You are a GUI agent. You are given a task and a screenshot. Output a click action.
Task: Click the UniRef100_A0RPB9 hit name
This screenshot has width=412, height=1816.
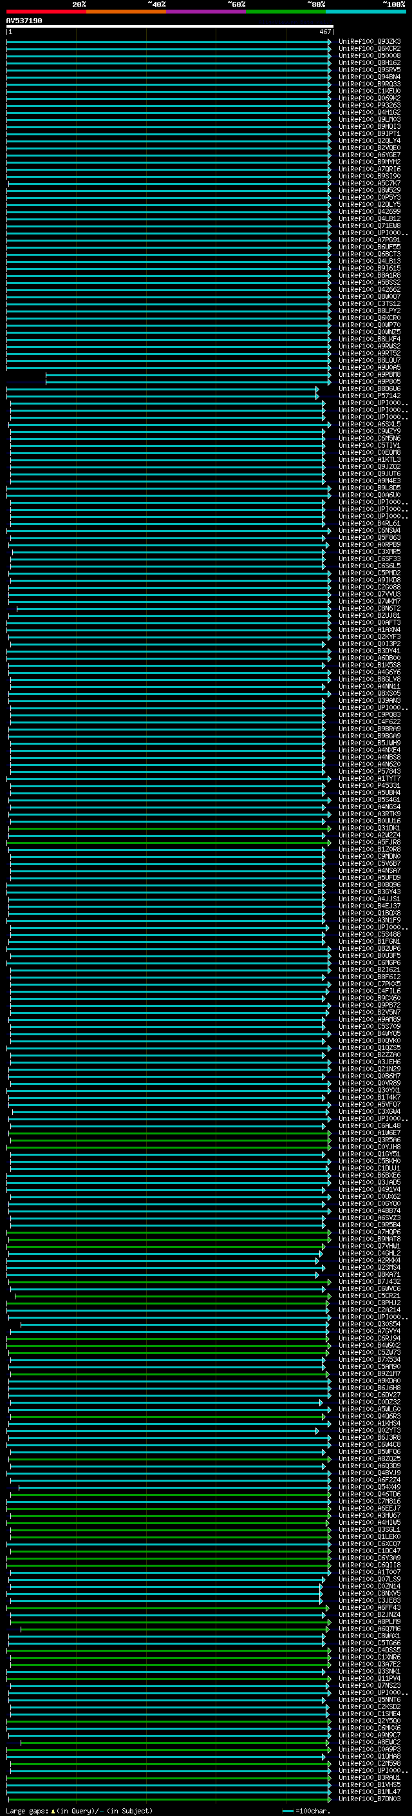(x=370, y=544)
